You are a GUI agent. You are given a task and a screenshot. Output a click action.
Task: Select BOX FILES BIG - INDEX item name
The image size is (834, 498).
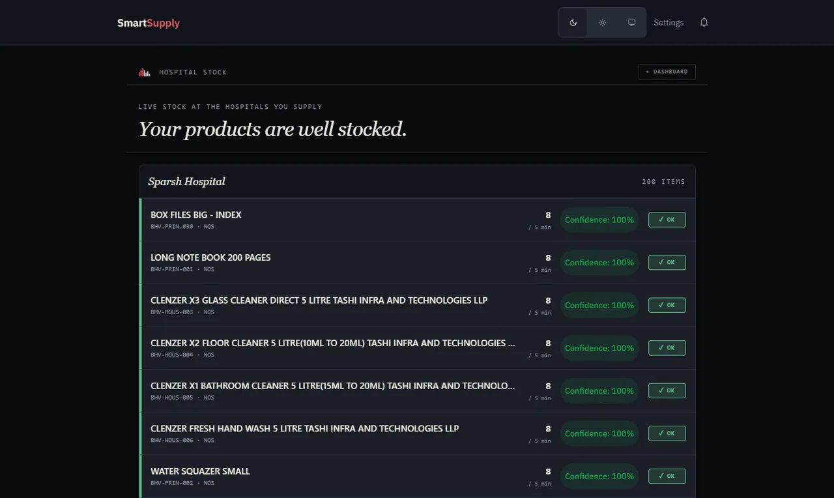click(196, 214)
